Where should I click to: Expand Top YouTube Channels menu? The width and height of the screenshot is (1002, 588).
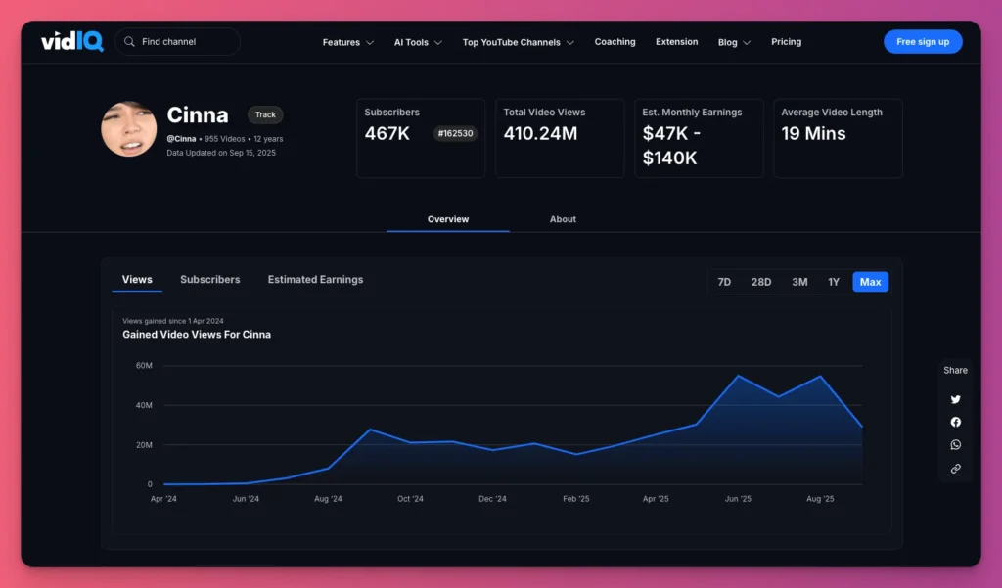tap(518, 43)
